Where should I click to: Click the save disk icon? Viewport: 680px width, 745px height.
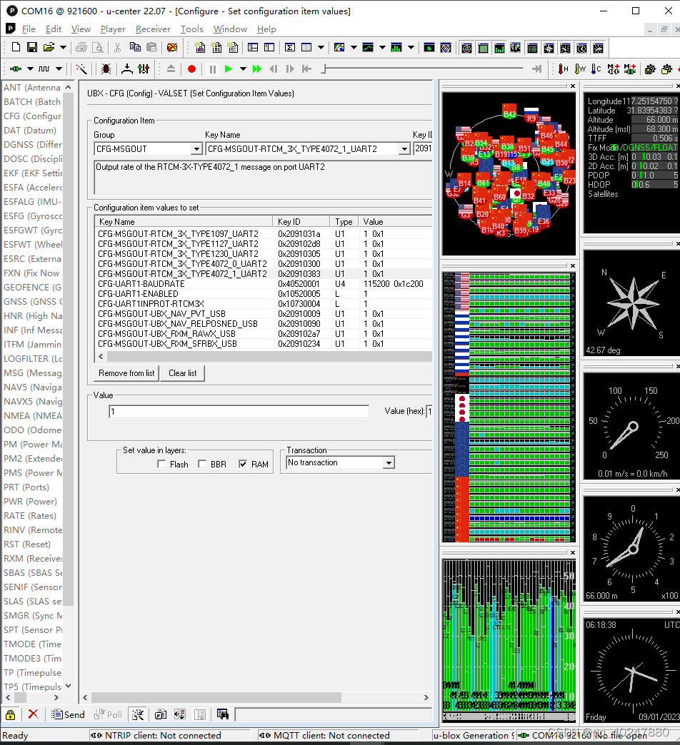tap(32, 48)
